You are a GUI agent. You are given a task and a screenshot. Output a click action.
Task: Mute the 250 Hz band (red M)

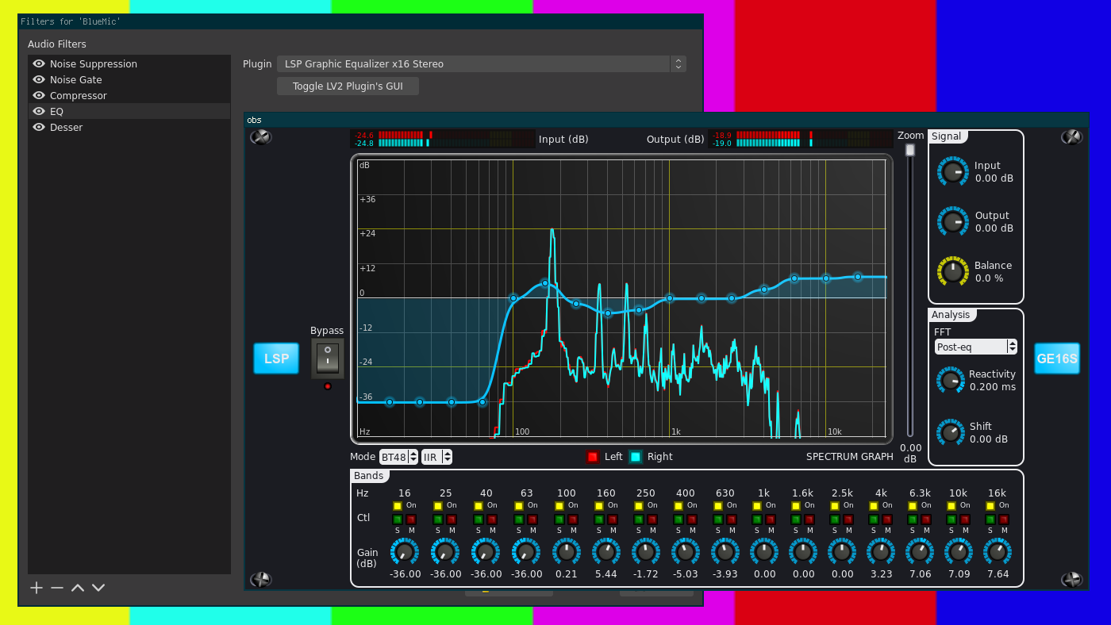pyautogui.click(x=652, y=520)
